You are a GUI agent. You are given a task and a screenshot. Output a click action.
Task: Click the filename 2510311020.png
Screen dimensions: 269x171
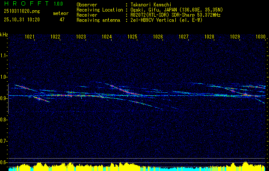click(x=22, y=12)
